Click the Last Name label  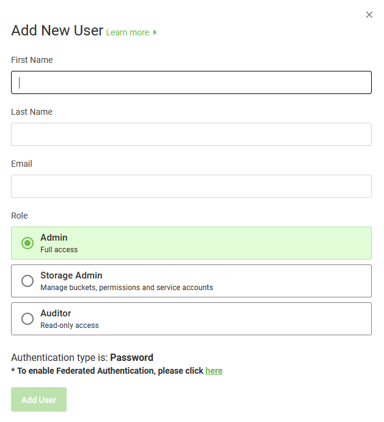32,112
